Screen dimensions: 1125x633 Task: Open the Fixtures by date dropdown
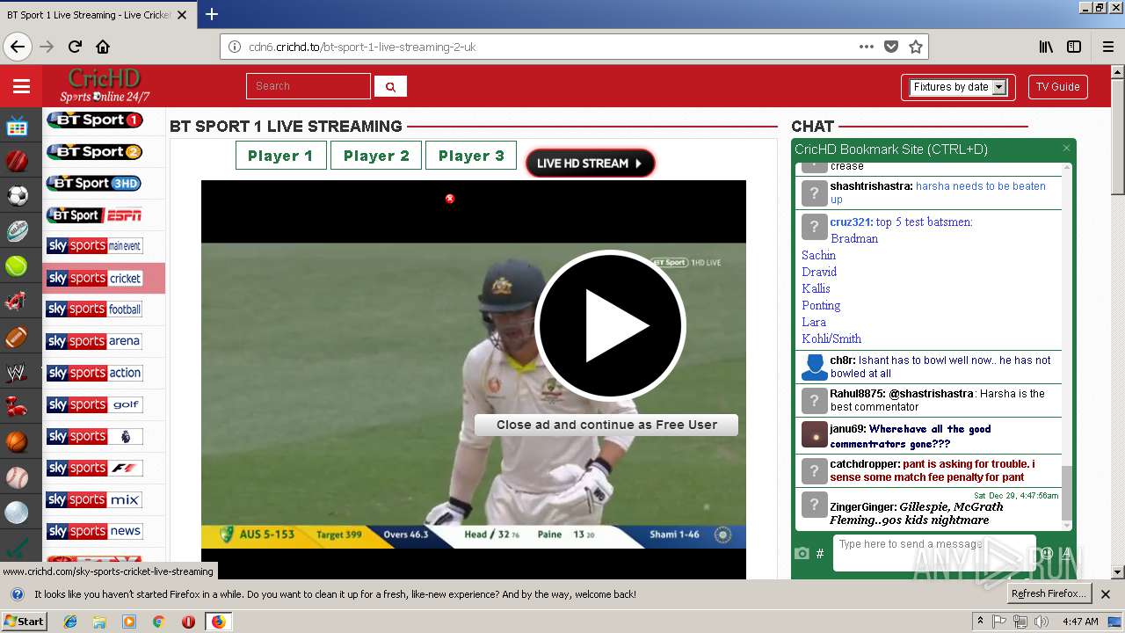pos(958,87)
